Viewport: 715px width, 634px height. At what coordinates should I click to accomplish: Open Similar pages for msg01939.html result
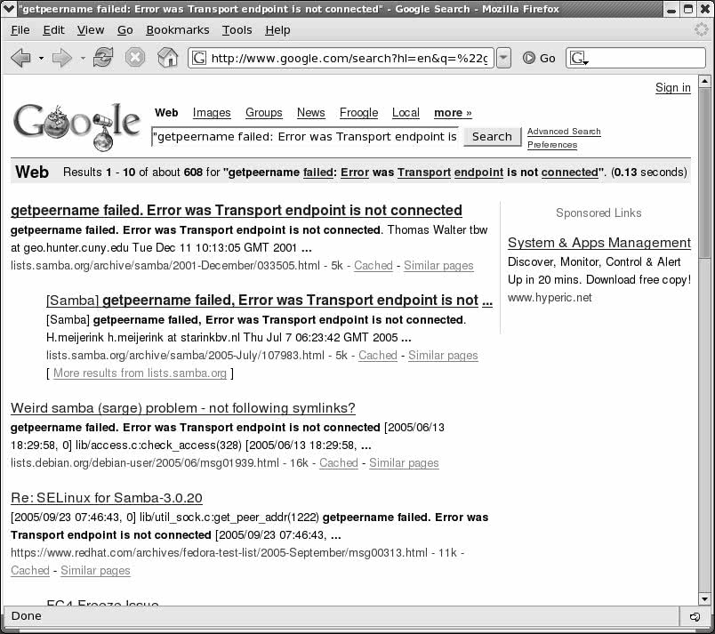[404, 462]
